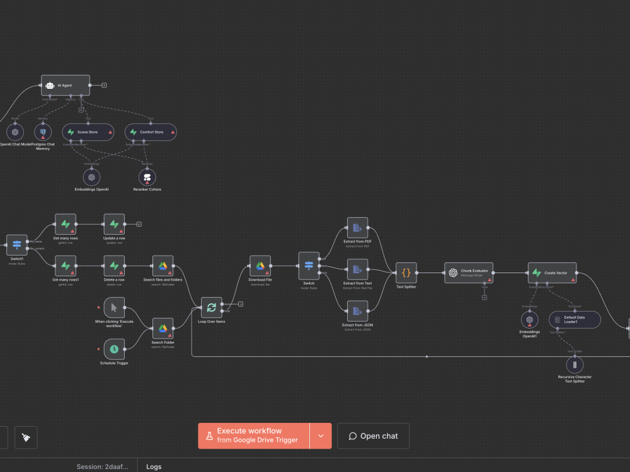Screen dimensions: 630x472
Task: Add a tool under Chunk Evaluator
Action: 484,298
